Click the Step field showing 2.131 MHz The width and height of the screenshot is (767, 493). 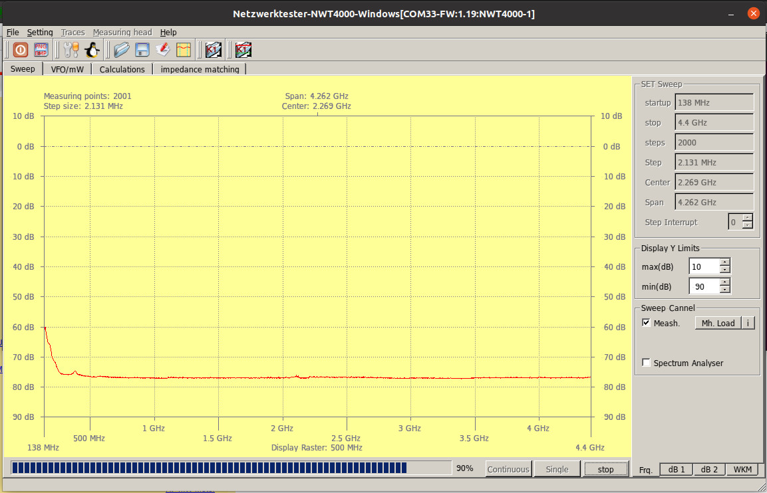[x=714, y=162]
